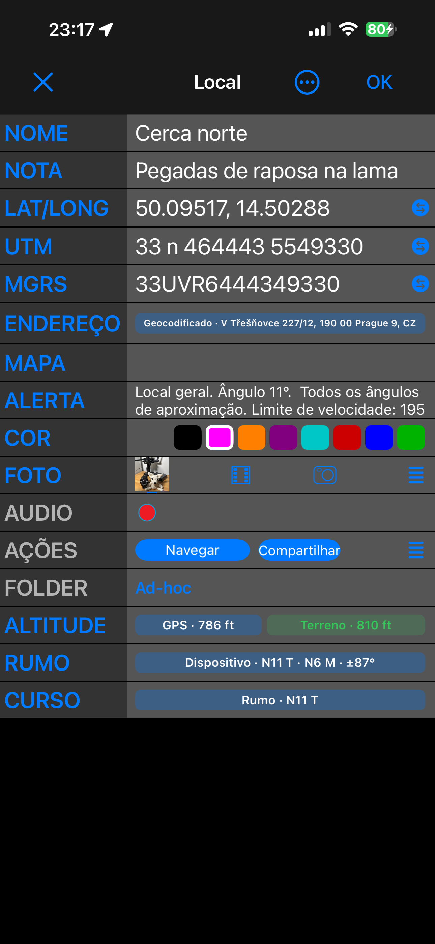The height and width of the screenshot is (944, 435).
Task: Open the AÇÕES row list menu icon
Action: [x=415, y=550]
